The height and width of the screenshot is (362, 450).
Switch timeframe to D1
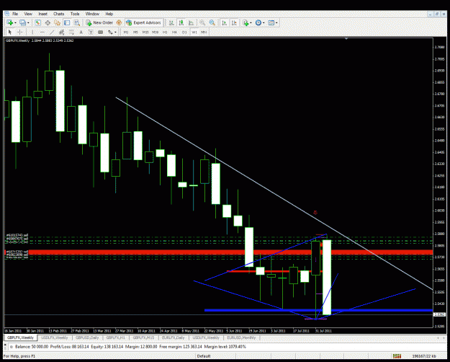(184, 32)
